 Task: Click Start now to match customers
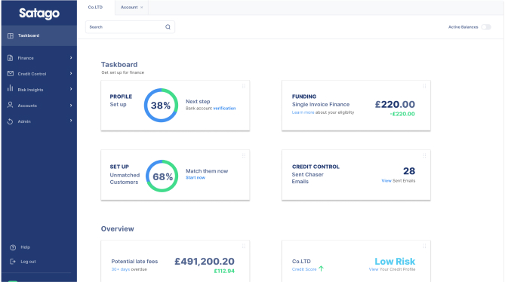[196, 177]
